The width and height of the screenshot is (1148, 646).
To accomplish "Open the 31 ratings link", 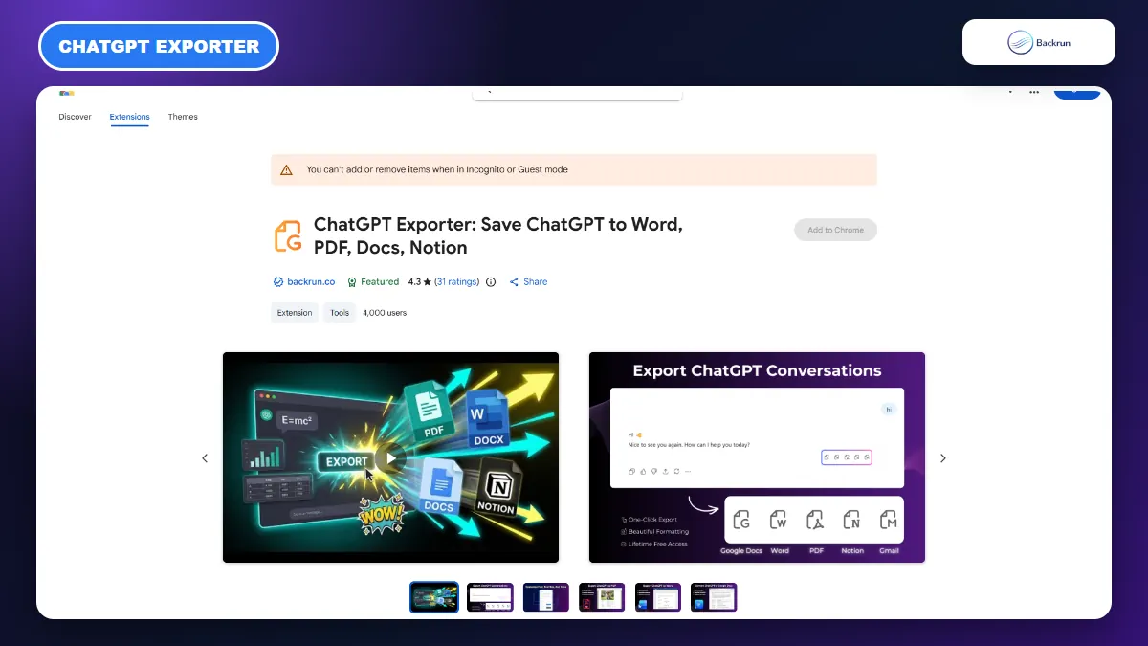I will 457,282.
